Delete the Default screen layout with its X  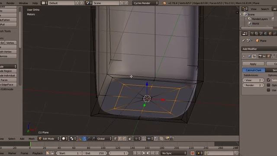click(x=81, y=3)
